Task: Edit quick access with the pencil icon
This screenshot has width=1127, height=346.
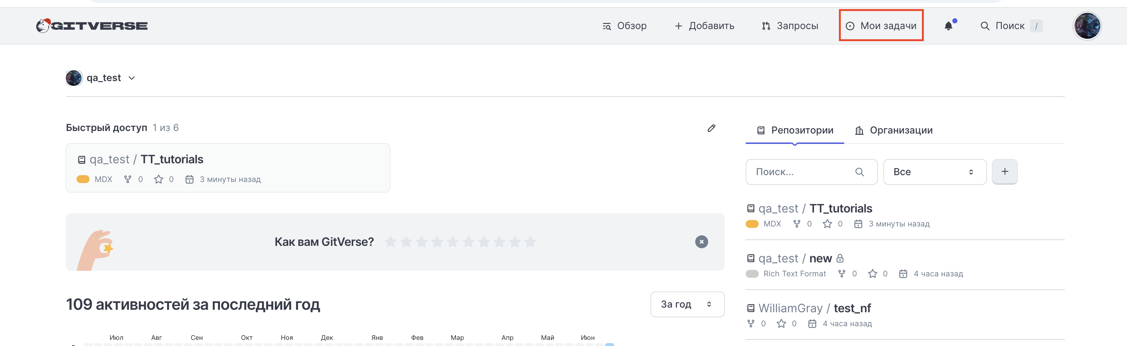Action: click(711, 128)
